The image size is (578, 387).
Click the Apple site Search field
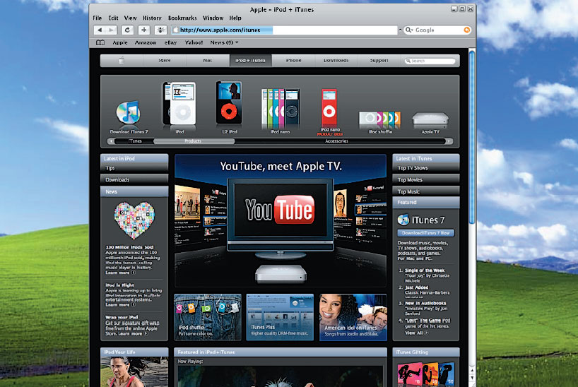430,61
